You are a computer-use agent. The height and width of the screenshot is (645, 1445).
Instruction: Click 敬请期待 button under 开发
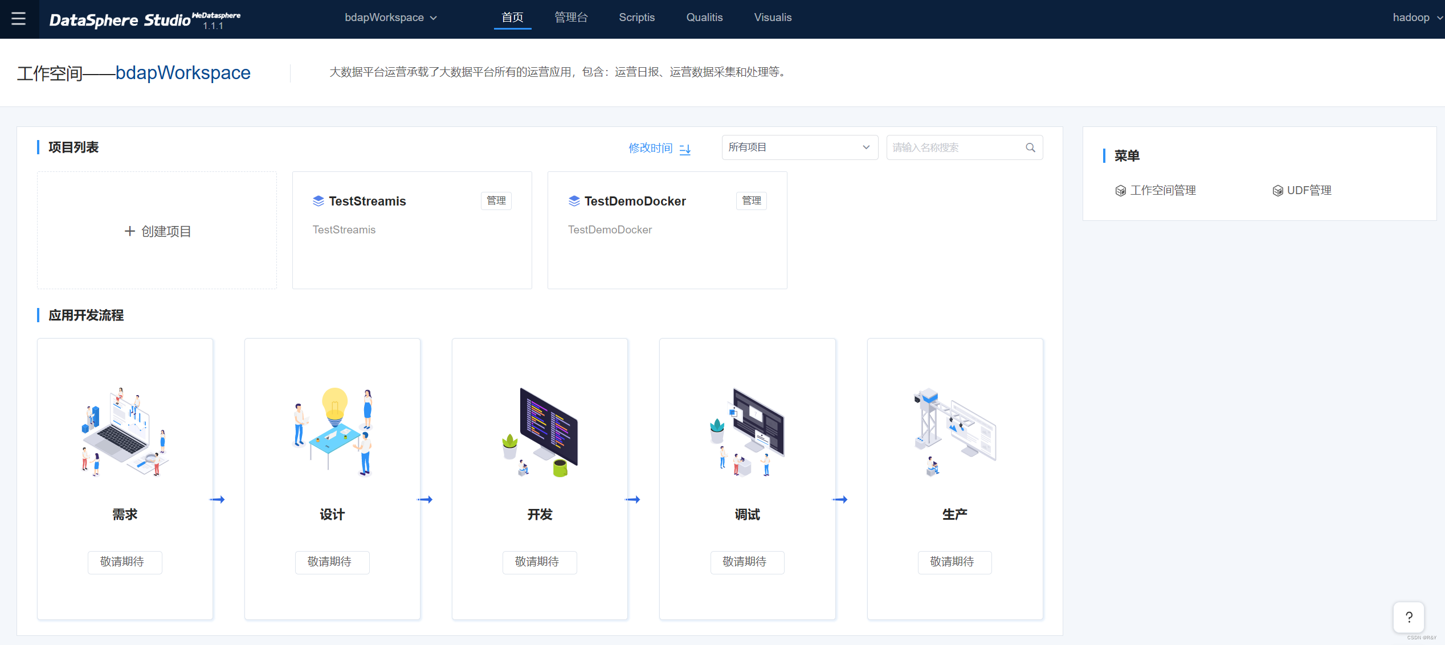pos(539,562)
